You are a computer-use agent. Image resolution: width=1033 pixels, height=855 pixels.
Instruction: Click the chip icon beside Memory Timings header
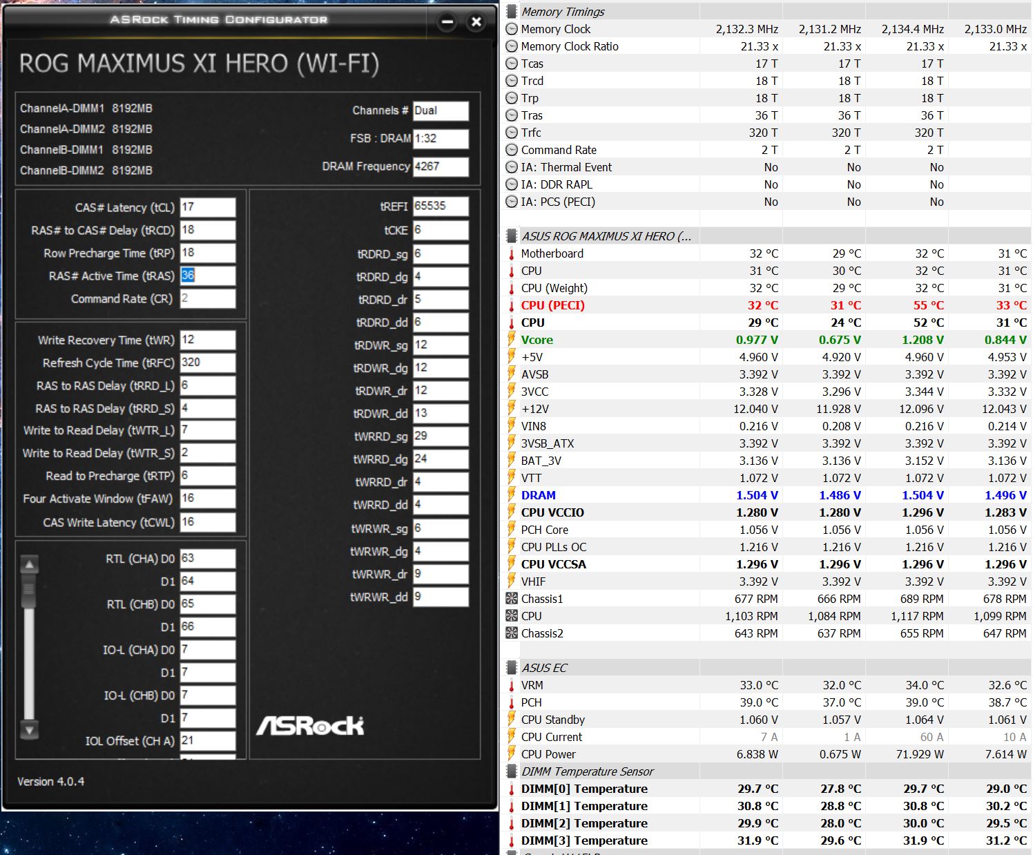point(512,12)
